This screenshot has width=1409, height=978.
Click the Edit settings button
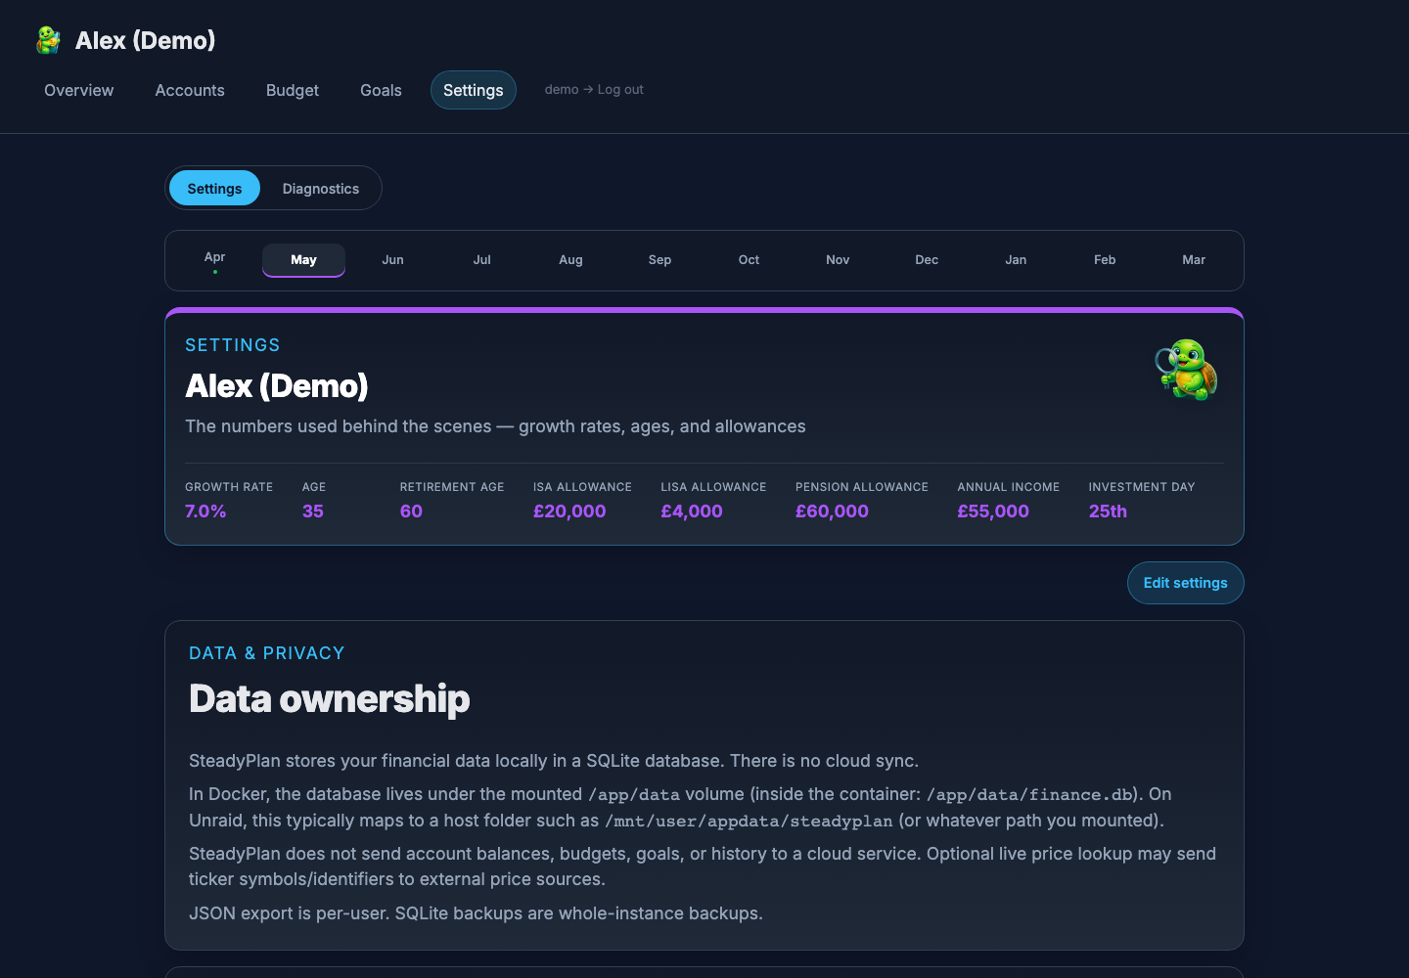[1185, 583]
